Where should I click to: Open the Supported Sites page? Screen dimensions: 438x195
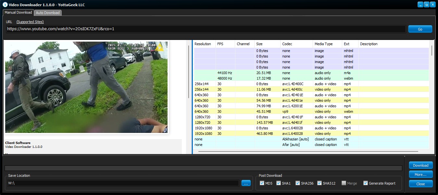tap(30, 22)
